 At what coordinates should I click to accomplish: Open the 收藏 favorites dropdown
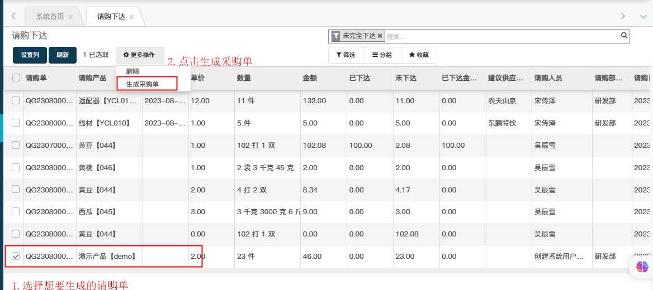(x=419, y=55)
